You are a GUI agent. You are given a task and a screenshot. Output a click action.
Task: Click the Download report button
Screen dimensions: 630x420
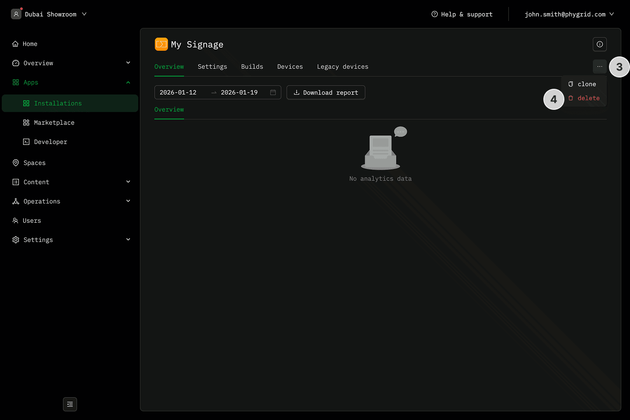tap(326, 92)
